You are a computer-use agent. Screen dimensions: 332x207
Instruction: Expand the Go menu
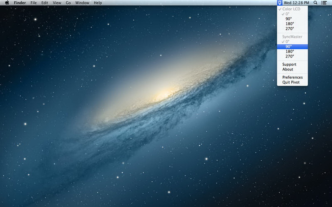68,3
